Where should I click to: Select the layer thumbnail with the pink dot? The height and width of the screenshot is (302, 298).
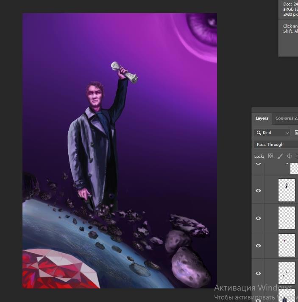tap(287, 245)
